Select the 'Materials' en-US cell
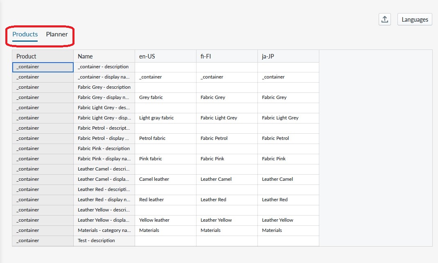Screen dimensions: 438x263 pyautogui.click(x=166, y=231)
